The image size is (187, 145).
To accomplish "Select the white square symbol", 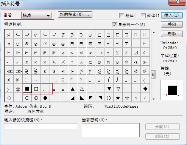I will click(36, 89).
